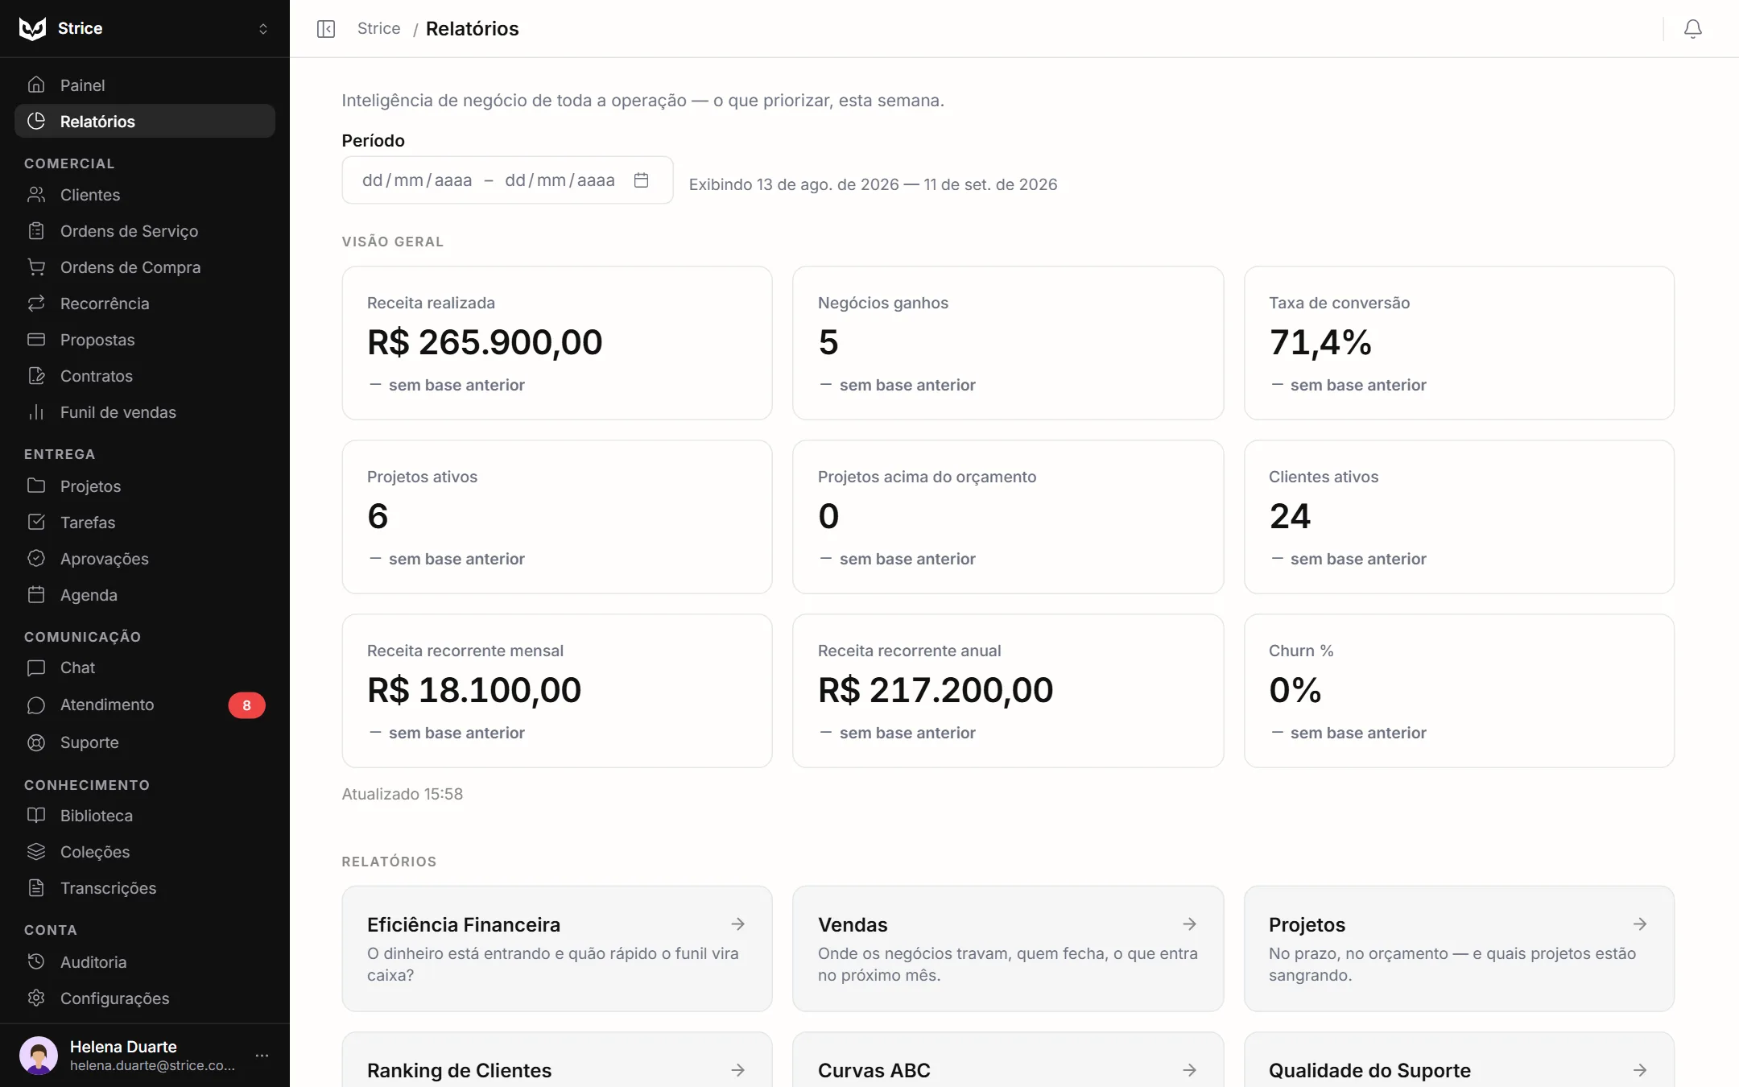Open Atendimento with 8 unread badge
Viewport: 1739px width, 1087px height.
[145, 705]
